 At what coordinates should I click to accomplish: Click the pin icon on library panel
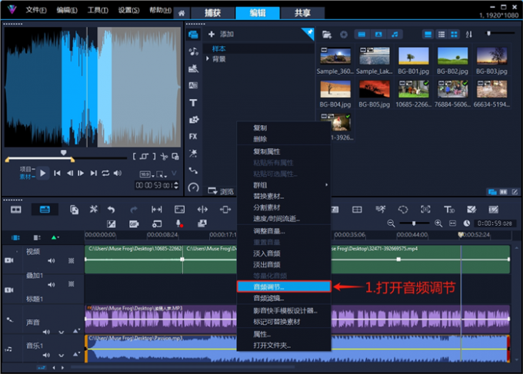[x=309, y=32]
